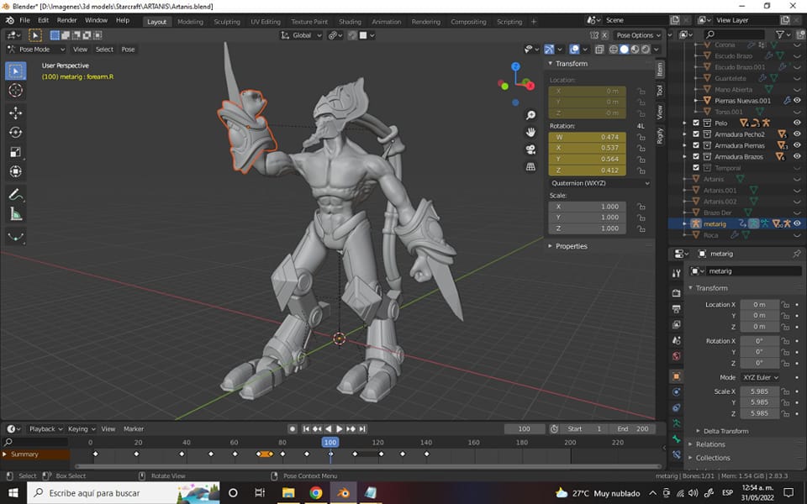
Task: Open Global transform orientation dropdown
Action: click(x=301, y=35)
